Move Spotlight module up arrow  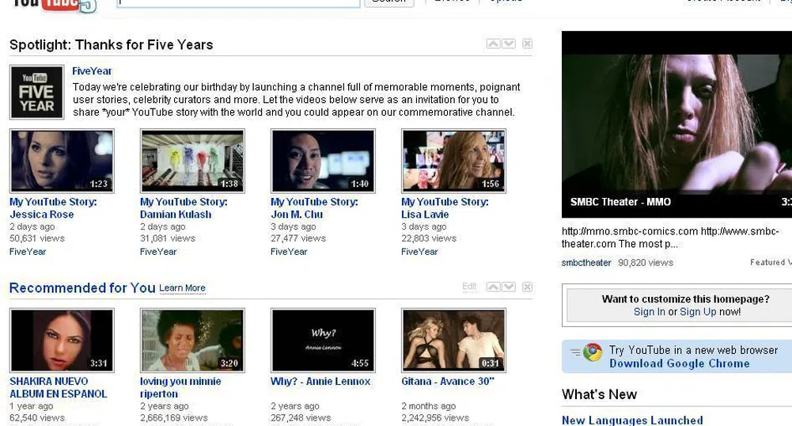click(x=493, y=44)
